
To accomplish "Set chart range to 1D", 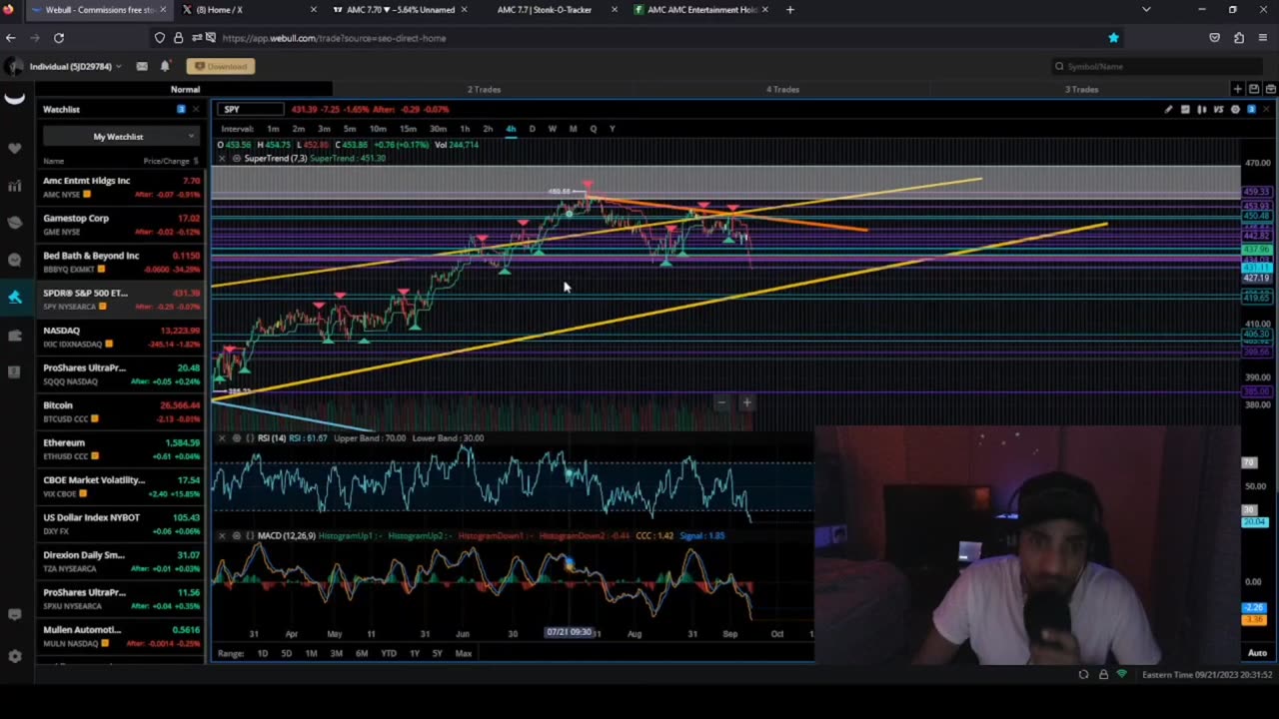I will (x=262, y=653).
